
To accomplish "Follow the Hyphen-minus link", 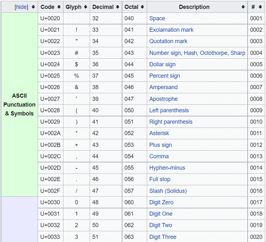I will point(167,168).
